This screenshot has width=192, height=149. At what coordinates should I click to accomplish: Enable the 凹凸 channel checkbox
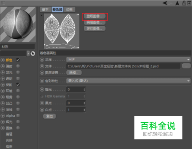tap(18, 103)
